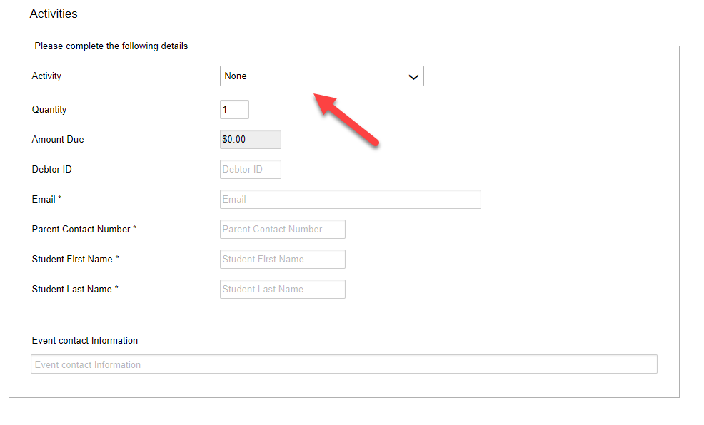Click into the Debtor ID field
This screenshot has width=704, height=425.
pos(251,170)
